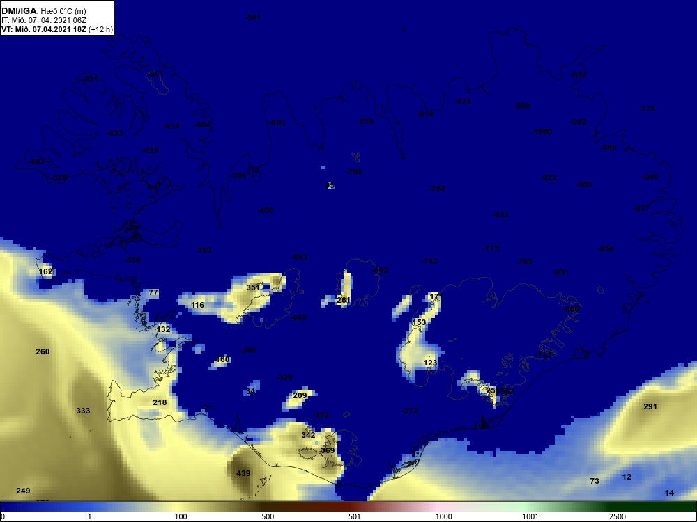Click the legend label '501'
The height and width of the screenshot is (522, 697).
tap(355, 516)
